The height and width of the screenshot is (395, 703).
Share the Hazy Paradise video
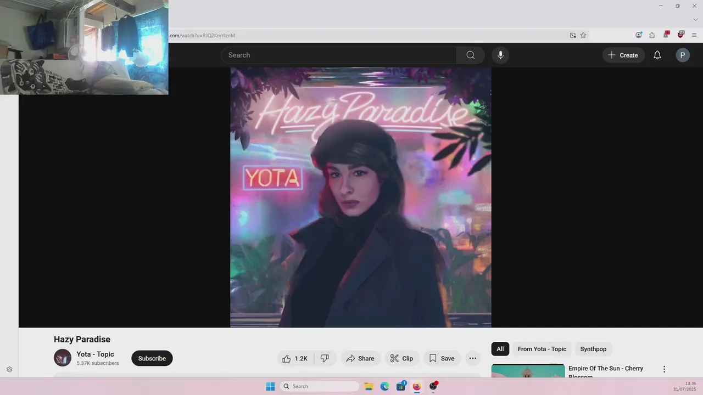361,358
